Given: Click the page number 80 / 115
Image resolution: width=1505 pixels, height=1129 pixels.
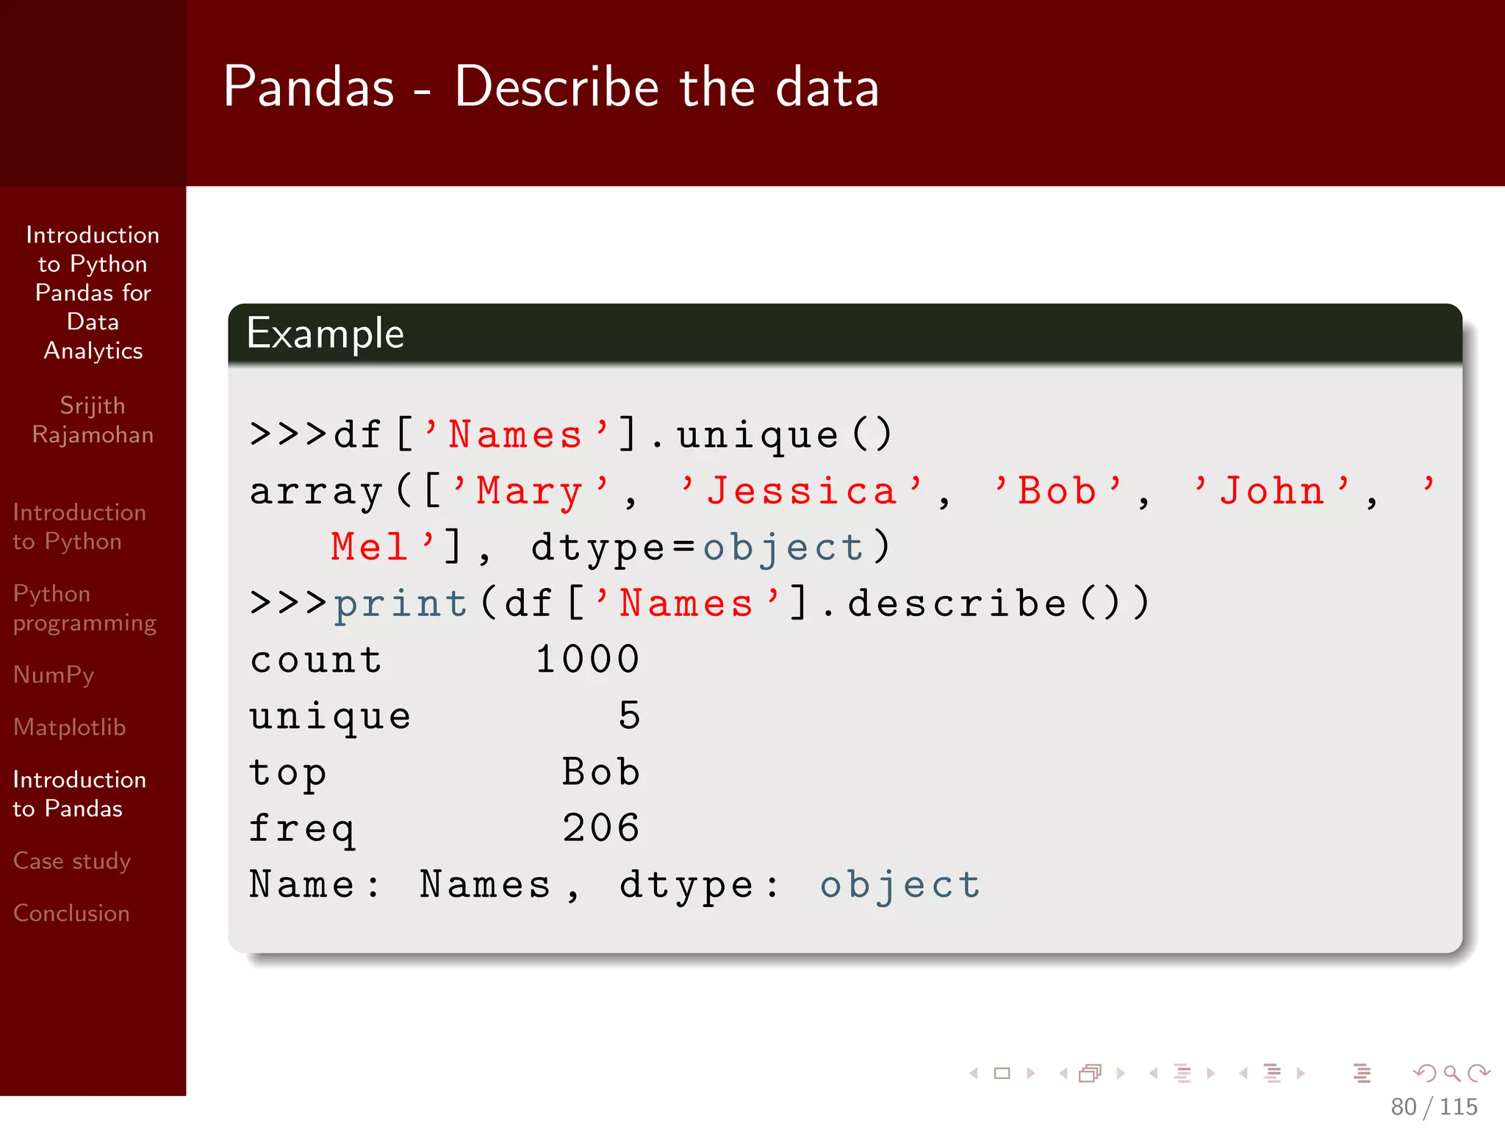Looking at the screenshot, I should click(x=1434, y=1107).
